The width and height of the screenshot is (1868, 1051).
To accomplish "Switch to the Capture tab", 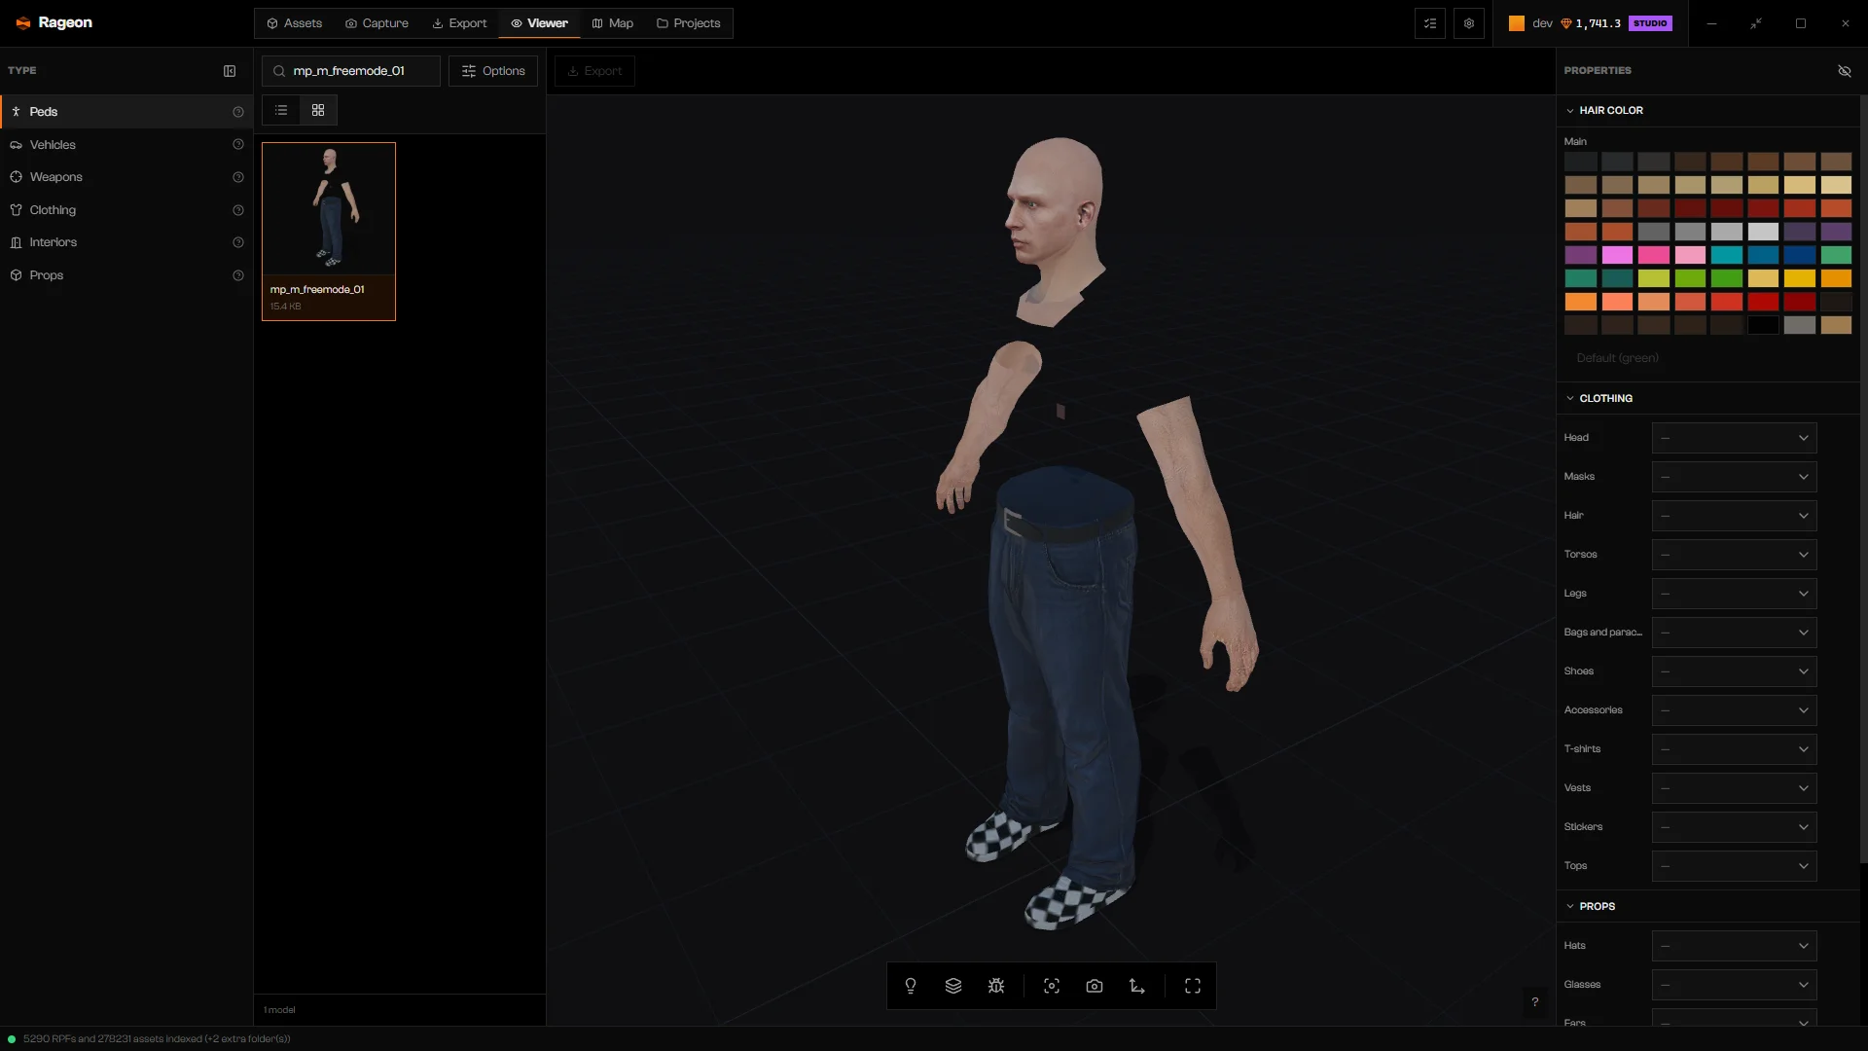I will 377,23.
